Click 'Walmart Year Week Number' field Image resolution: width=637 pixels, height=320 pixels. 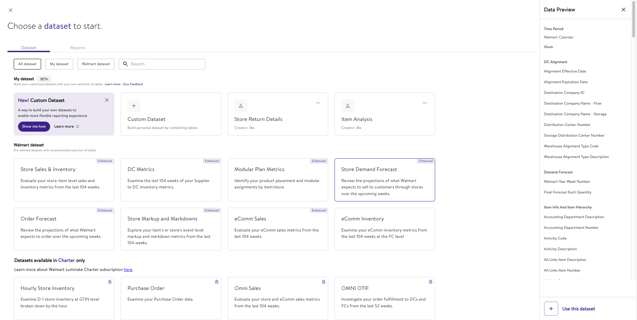(x=567, y=182)
